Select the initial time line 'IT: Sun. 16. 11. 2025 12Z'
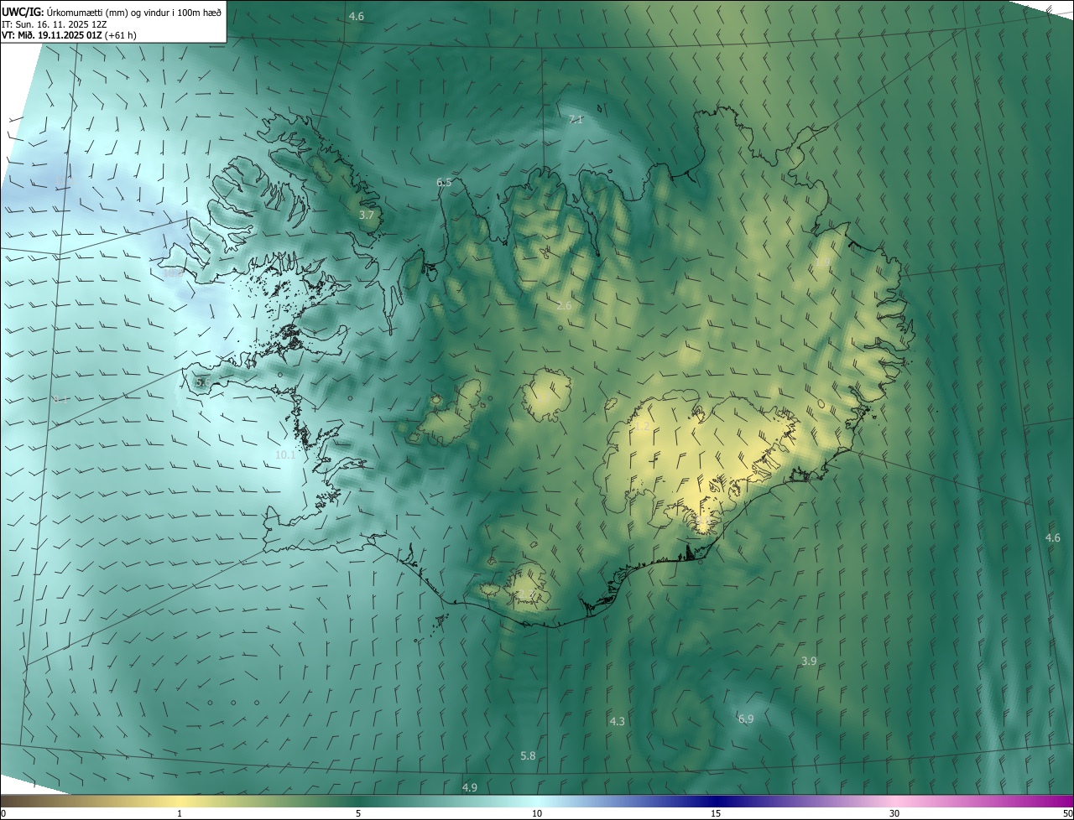This screenshot has width=1074, height=820. click(54, 23)
